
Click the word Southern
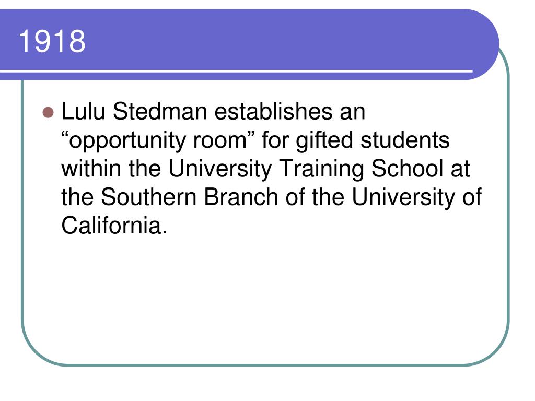148,197
